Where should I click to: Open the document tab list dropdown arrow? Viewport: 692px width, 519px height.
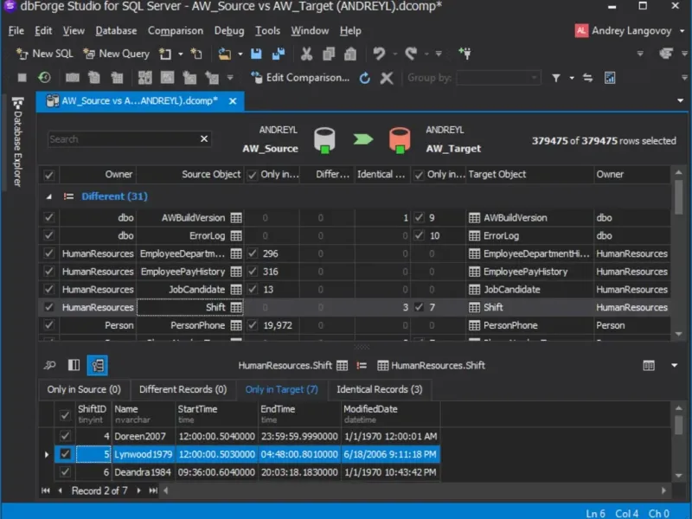coord(680,100)
